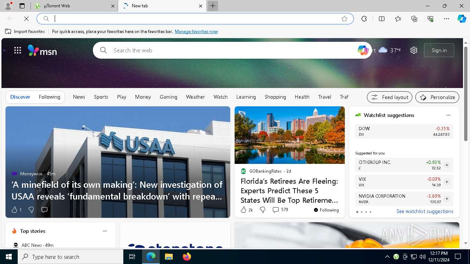This screenshot has height=264, width=470.
Task: Toggle Following for GOBankingRates
Action: (x=326, y=210)
